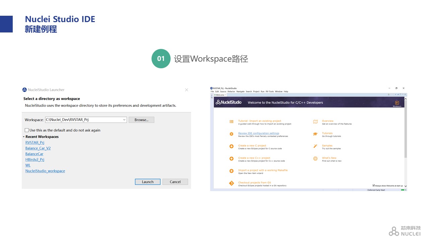Open the Run menu
Screen dimensions: 429x241
[262, 91]
